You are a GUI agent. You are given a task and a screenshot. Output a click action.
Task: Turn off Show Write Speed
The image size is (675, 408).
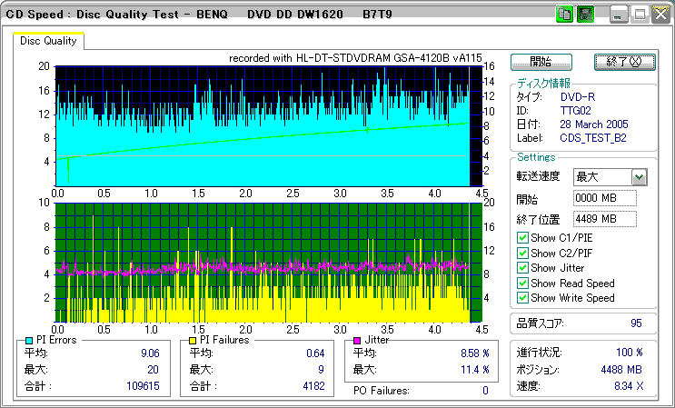(522, 298)
